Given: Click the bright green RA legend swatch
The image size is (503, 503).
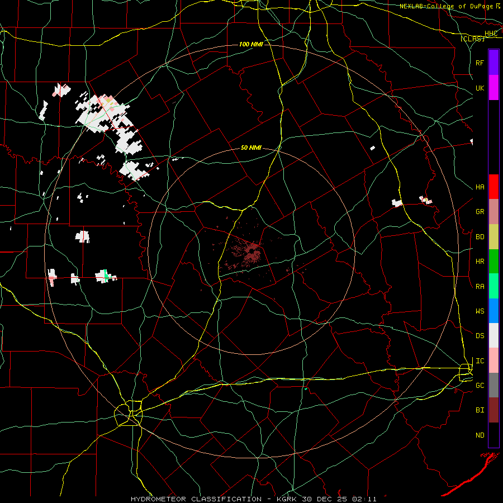Looking at the screenshot, I should click(x=493, y=286).
